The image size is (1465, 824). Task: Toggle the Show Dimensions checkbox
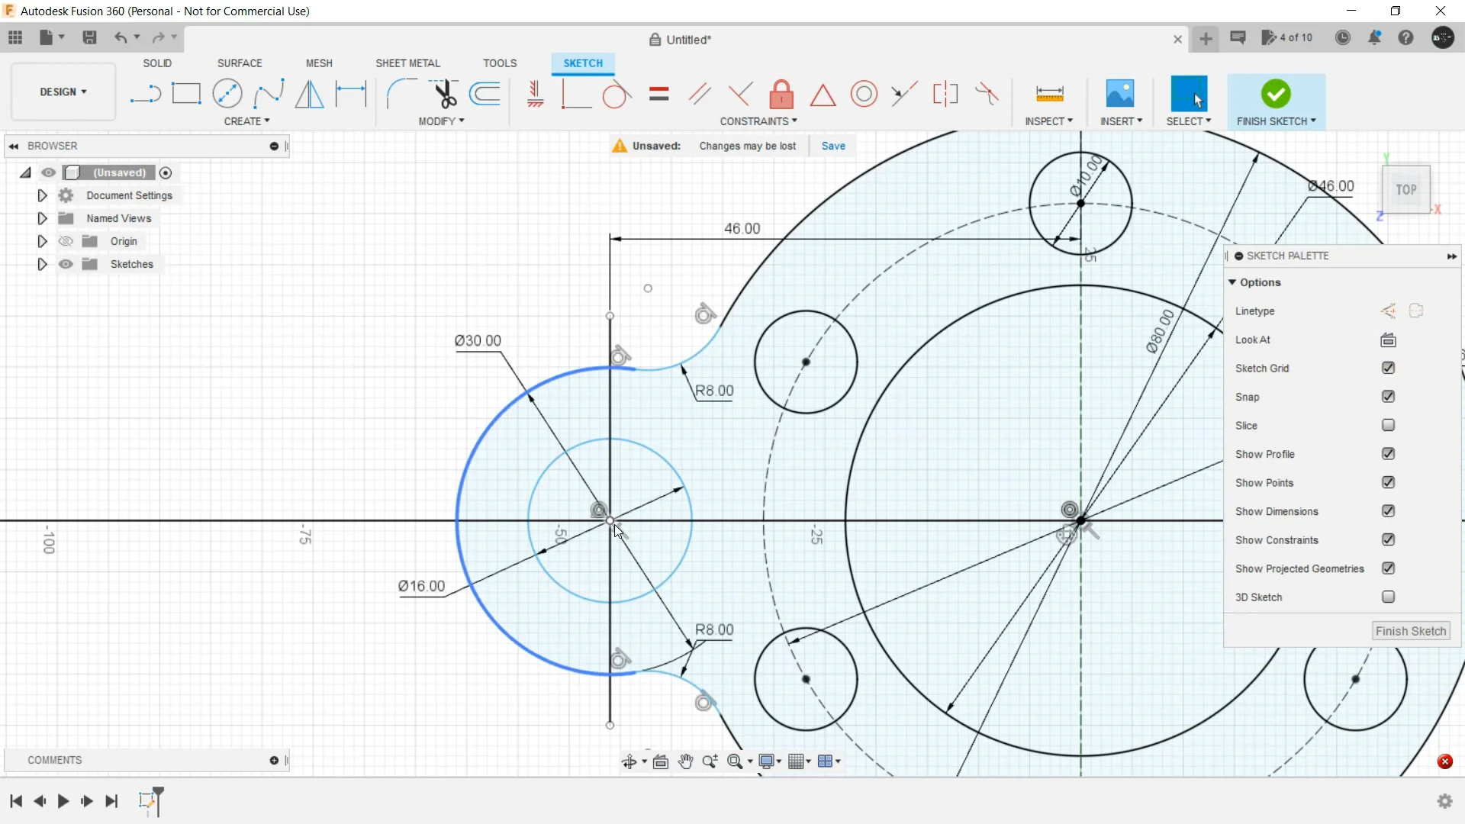pos(1389,511)
